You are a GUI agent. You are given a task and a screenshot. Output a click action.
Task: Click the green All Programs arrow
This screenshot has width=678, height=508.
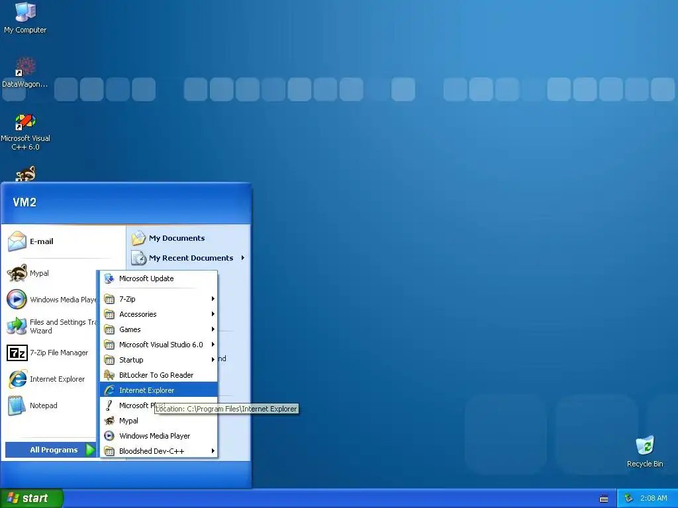[x=90, y=450]
